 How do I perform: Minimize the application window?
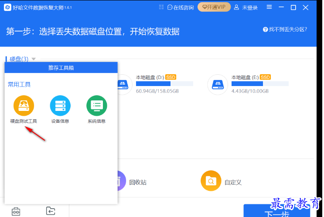click(x=281, y=7)
